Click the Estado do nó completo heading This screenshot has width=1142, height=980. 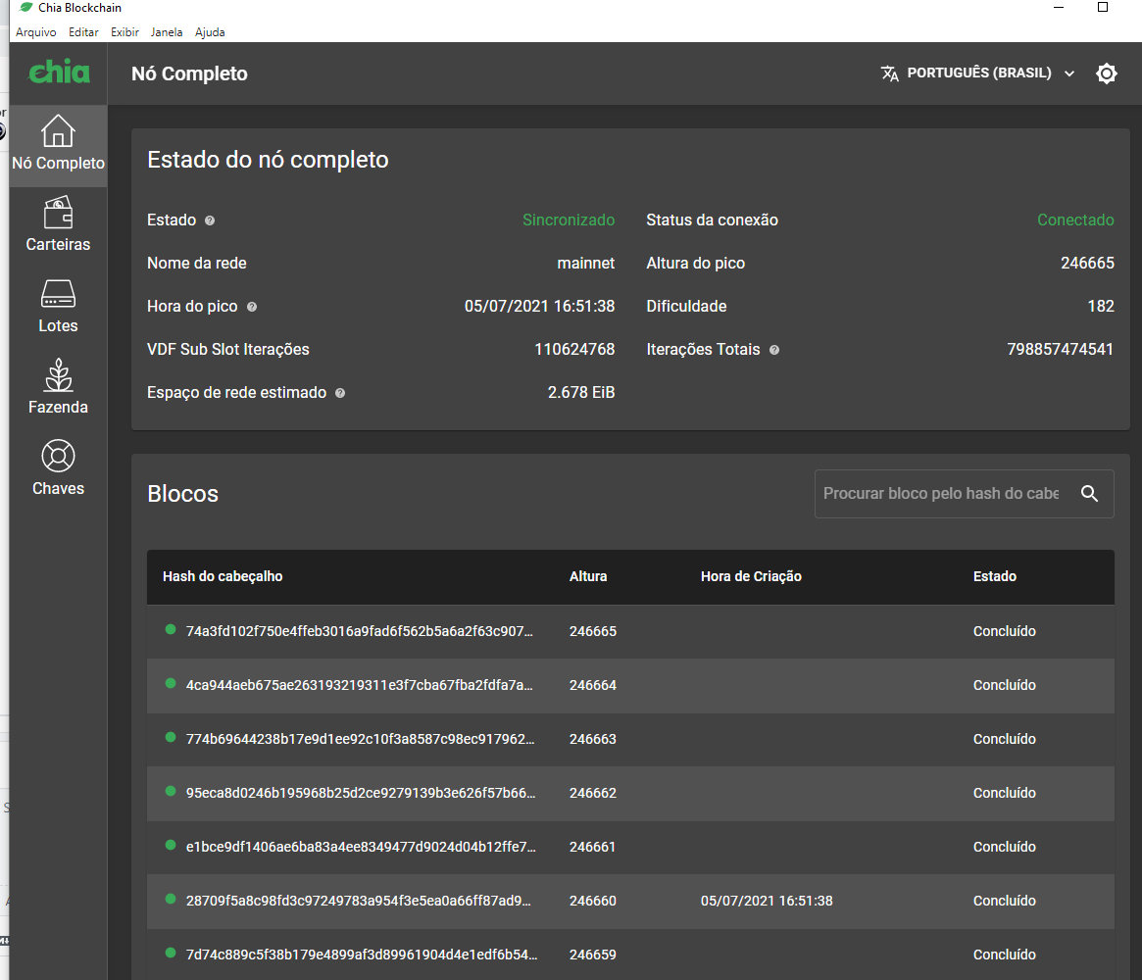(268, 160)
